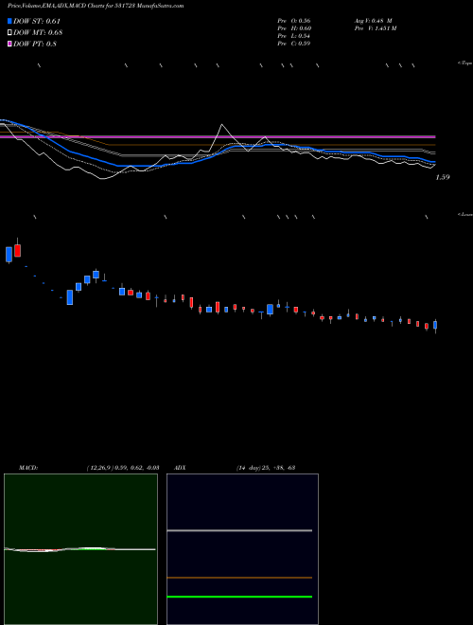Click the white price line peak on EMA chart
The image size is (473, 625).
221,125
